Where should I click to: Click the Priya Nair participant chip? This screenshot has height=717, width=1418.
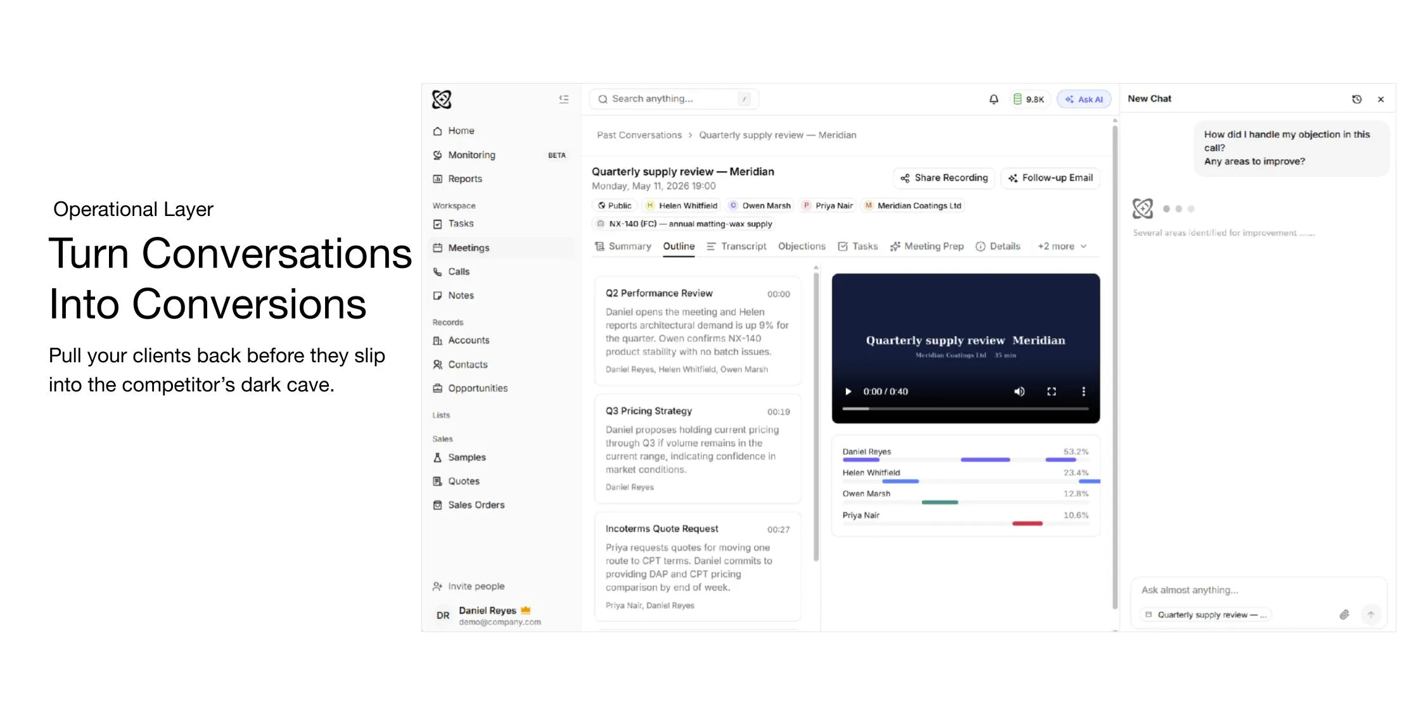(828, 206)
